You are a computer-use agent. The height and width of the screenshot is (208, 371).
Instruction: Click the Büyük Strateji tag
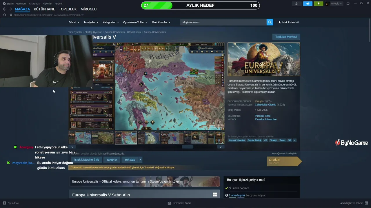click(254, 140)
